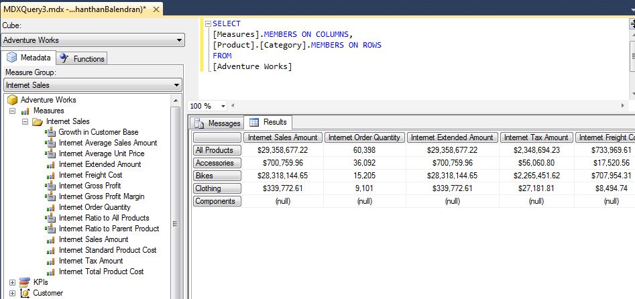Image resolution: width=635 pixels, height=299 pixels.
Task: Click the Adventure Works cube icon
Action: tap(13, 100)
